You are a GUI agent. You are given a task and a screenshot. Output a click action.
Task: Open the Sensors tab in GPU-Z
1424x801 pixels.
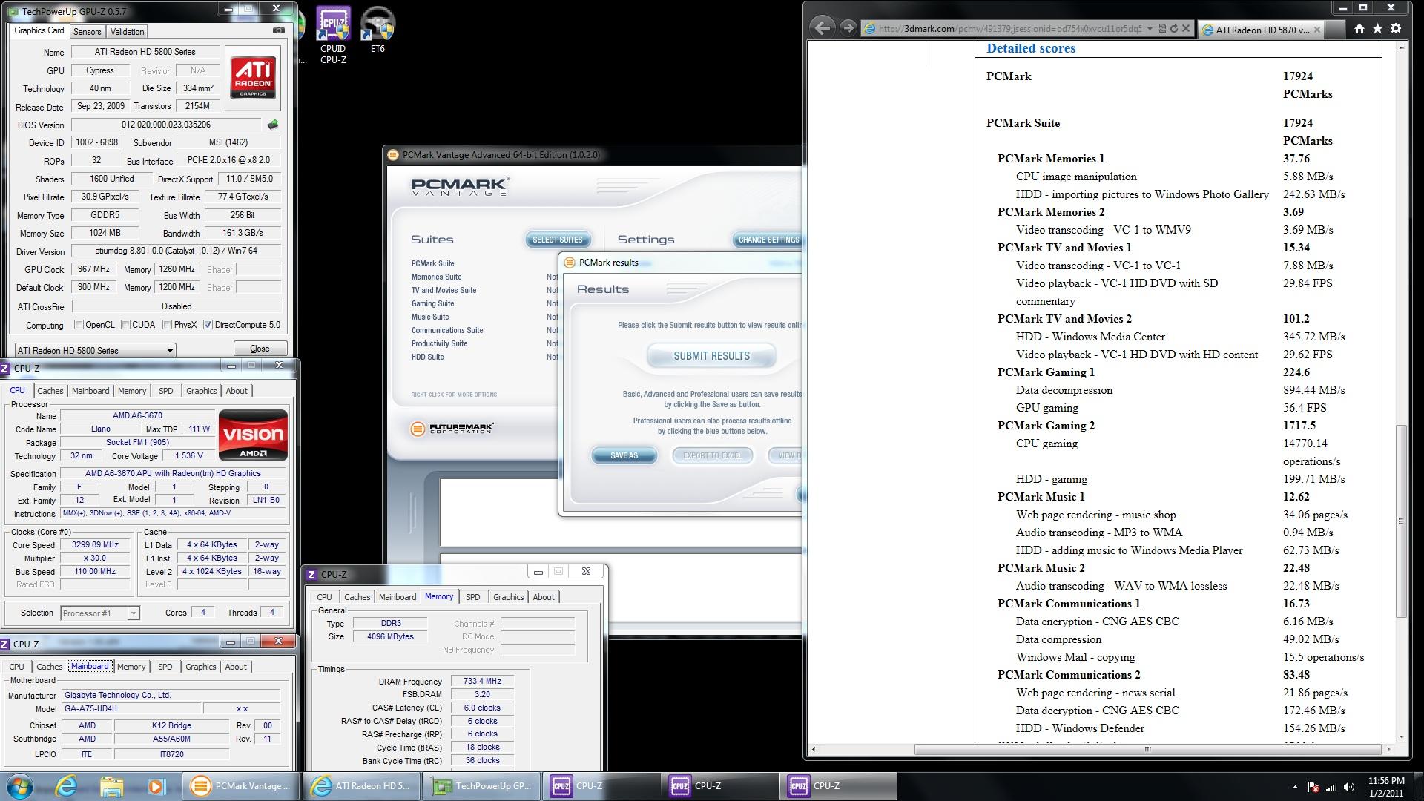click(87, 31)
